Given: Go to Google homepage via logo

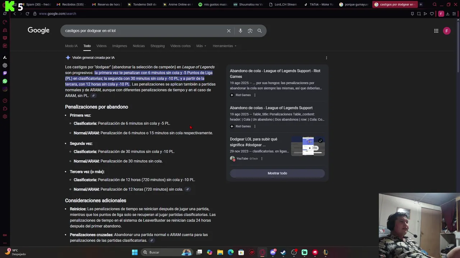Looking at the screenshot, I should click(38, 30).
